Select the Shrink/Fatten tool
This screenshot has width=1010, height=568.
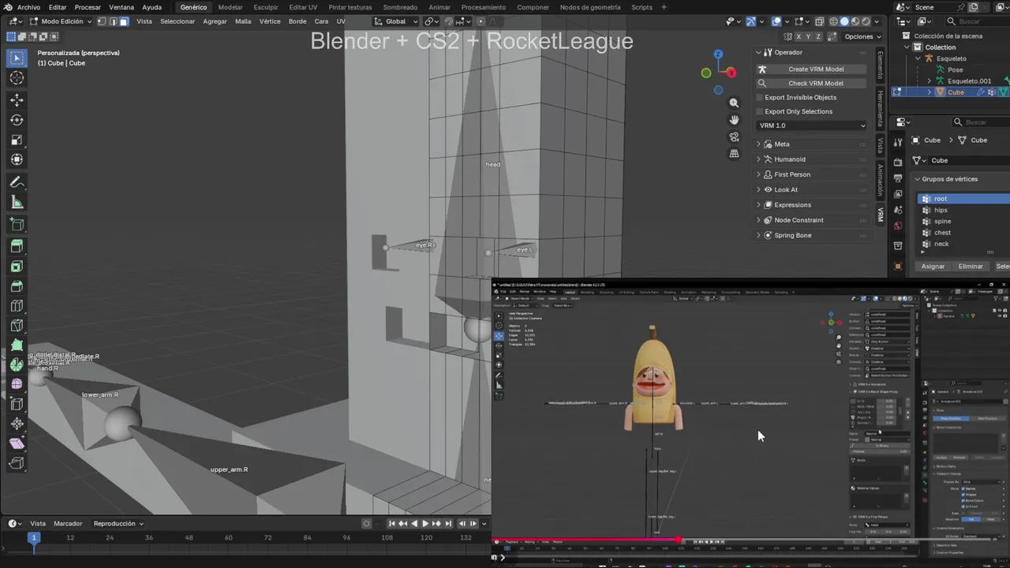click(17, 424)
